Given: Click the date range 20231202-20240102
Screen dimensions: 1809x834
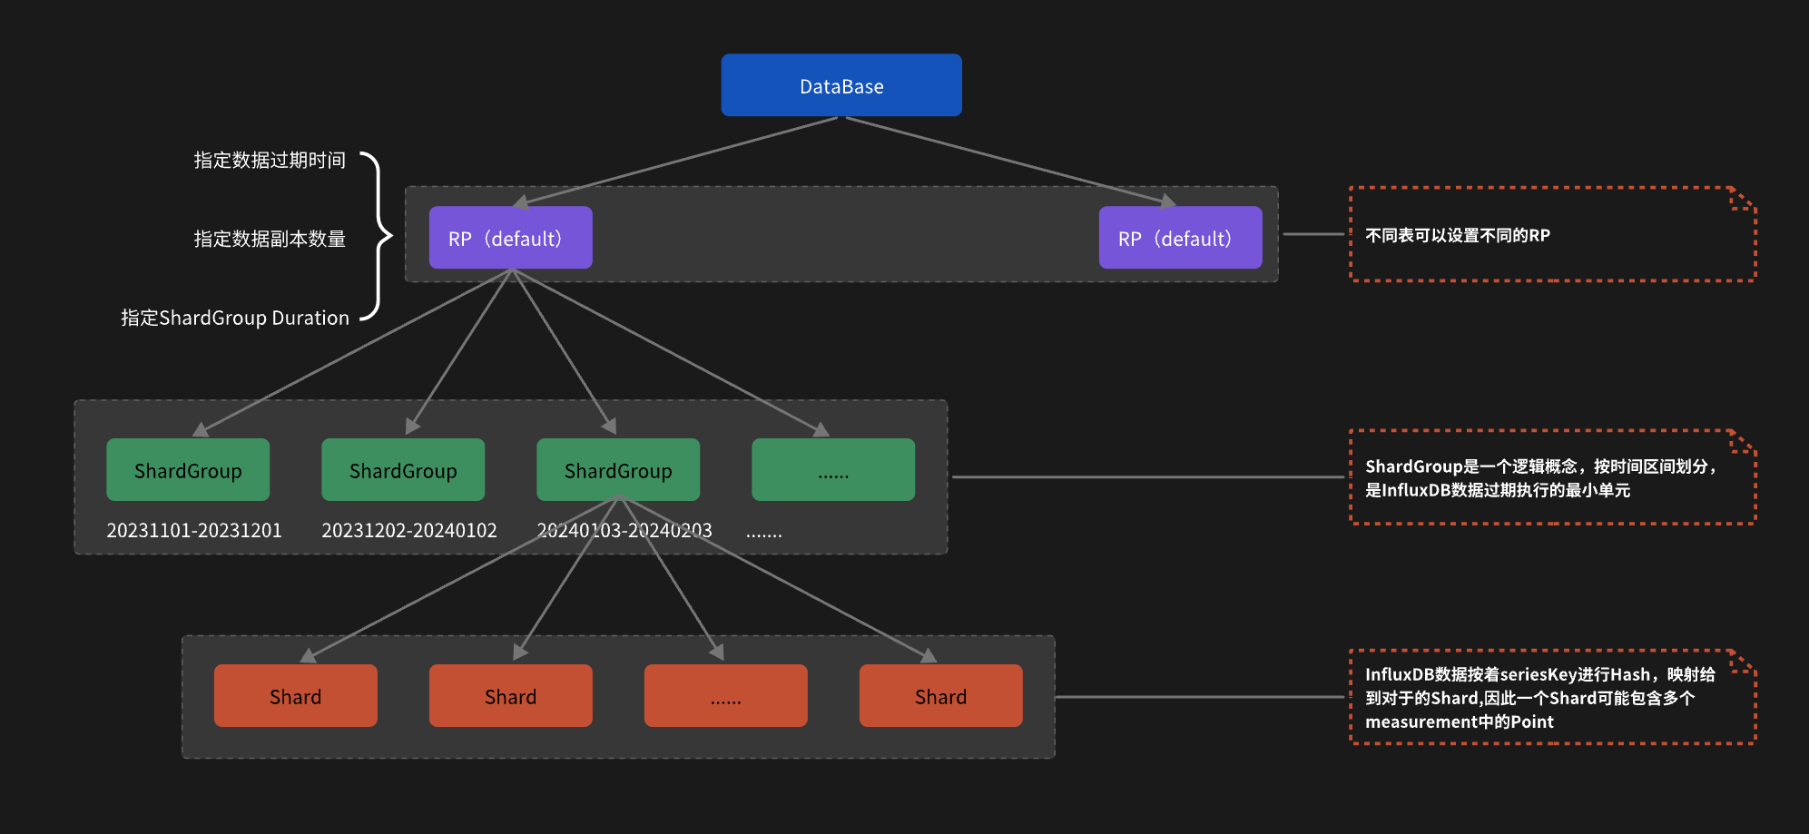Looking at the screenshot, I should click(409, 530).
